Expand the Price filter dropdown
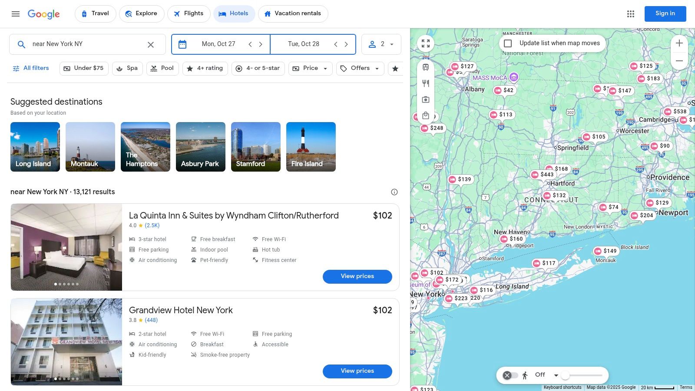 point(311,69)
